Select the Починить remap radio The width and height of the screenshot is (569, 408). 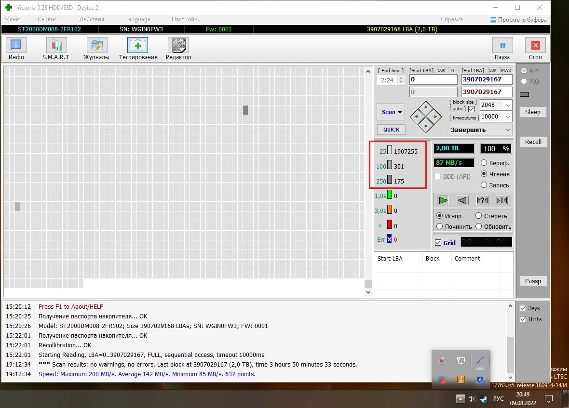[x=439, y=226]
